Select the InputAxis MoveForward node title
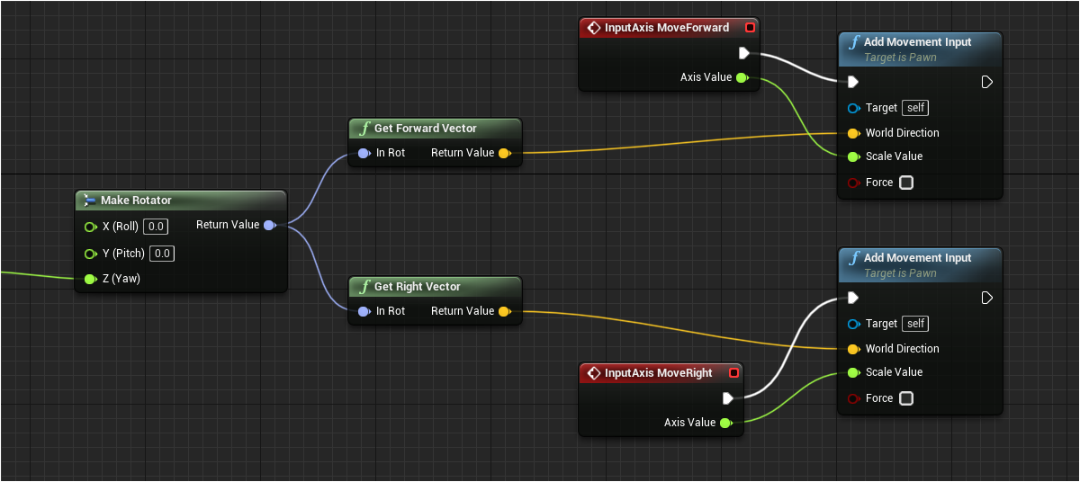The image size is (1080, 482). coord(667,28)
